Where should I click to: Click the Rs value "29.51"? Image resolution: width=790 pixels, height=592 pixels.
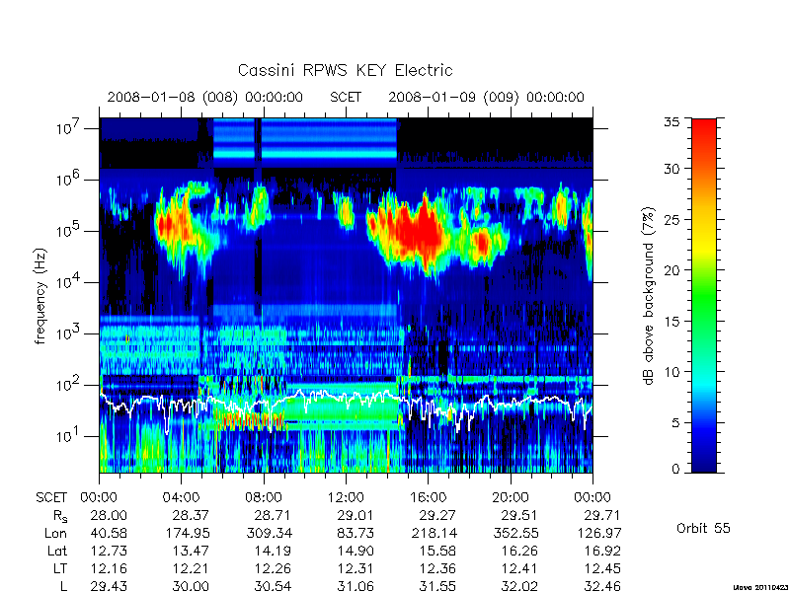pos(520,515)
